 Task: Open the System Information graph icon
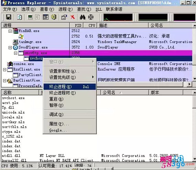[30, 17]
